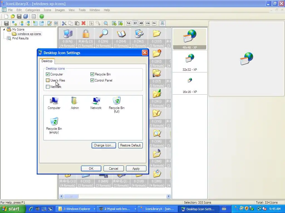The width and height of the screenshot is (285, 213).
Task: Select the 32x32 - XP format thumbnail
Action: pos(190,62)
